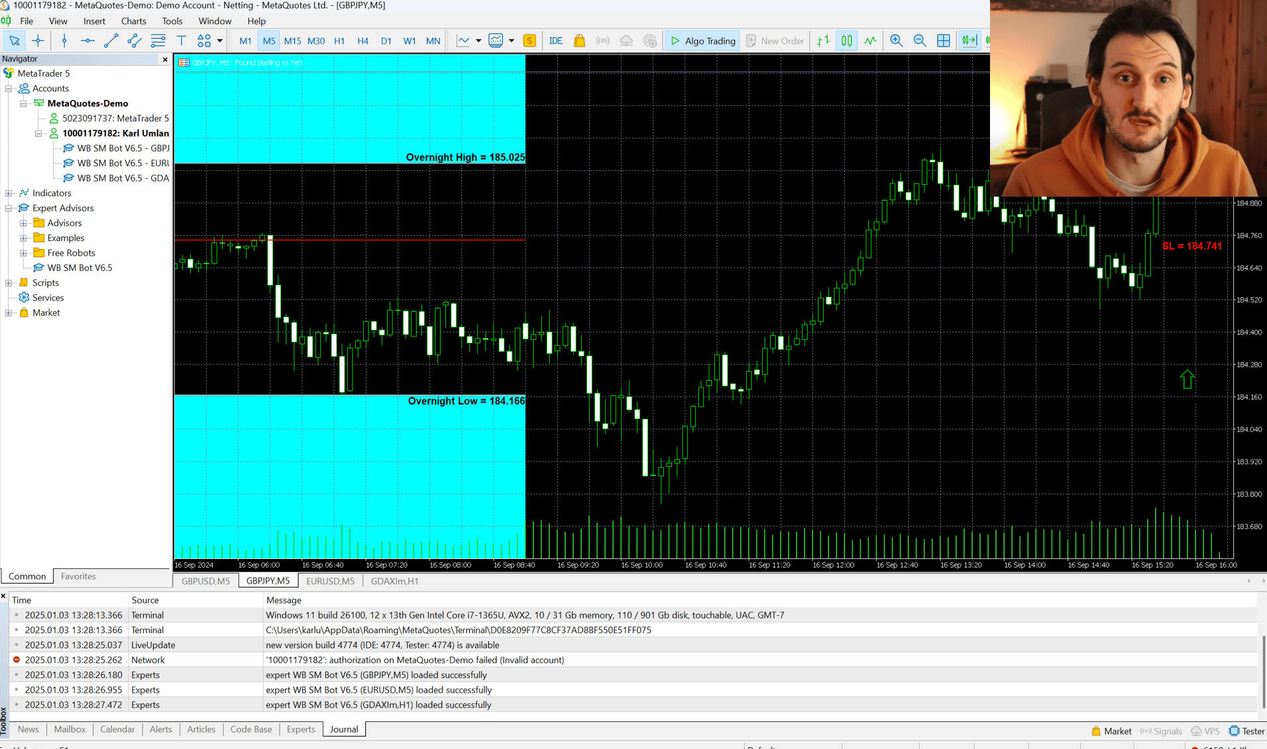Pick the trendline drawing tool

[111, 41]
